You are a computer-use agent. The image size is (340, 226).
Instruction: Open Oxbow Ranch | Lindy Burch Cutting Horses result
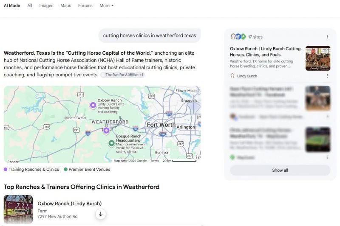pos(265,52)
